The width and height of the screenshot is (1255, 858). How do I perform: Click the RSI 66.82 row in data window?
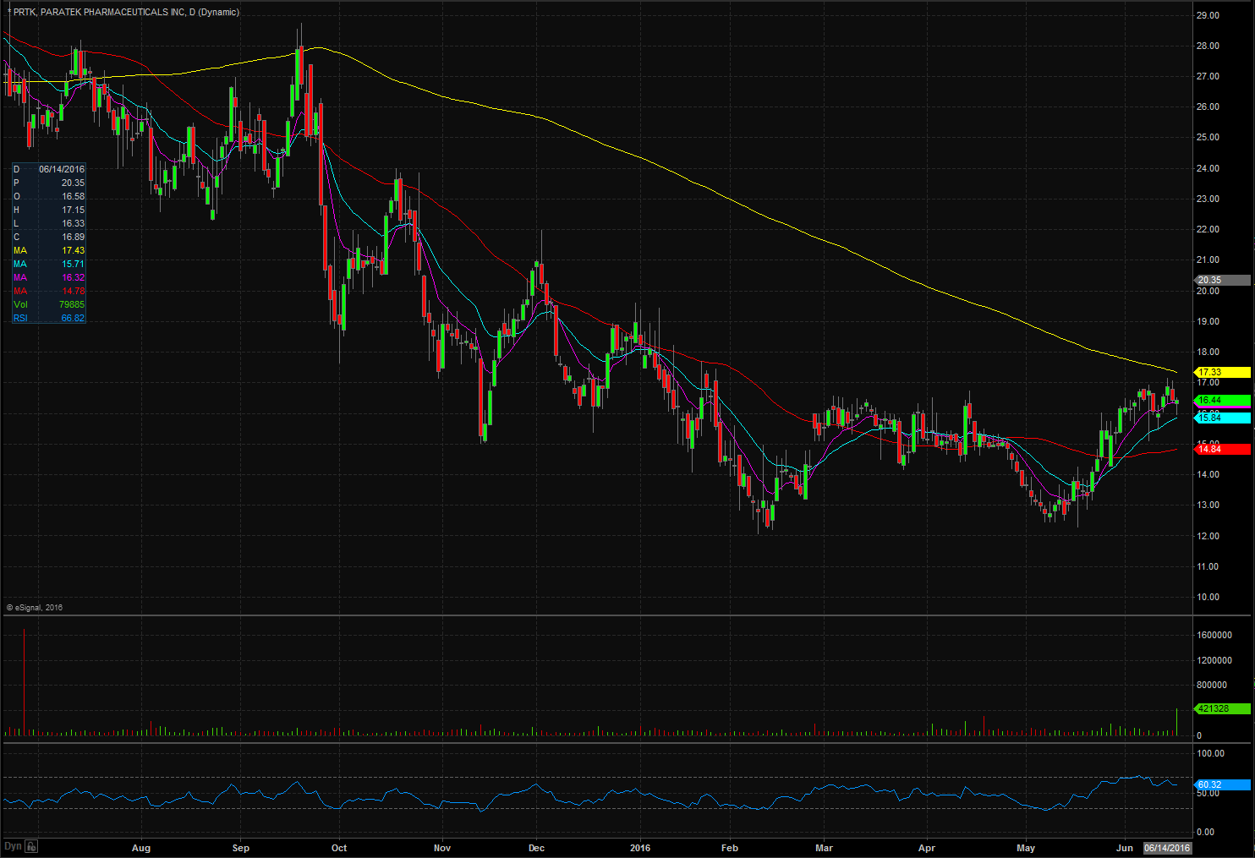click(x=49, y=318)
